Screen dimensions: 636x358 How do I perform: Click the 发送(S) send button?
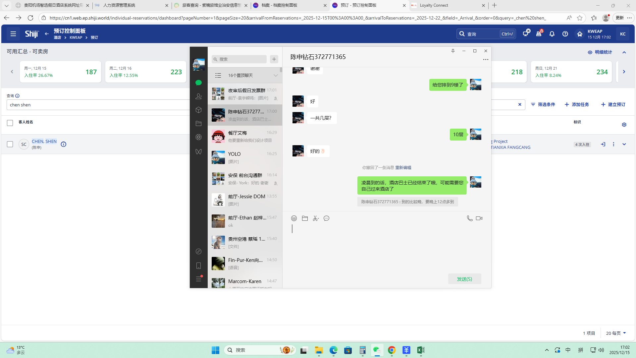[x=464, y=279]
